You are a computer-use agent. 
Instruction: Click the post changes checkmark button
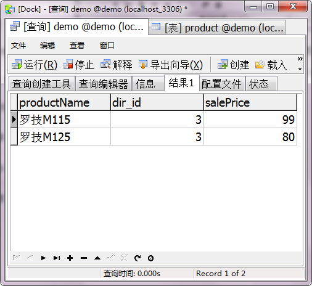(x=111, y=258)
